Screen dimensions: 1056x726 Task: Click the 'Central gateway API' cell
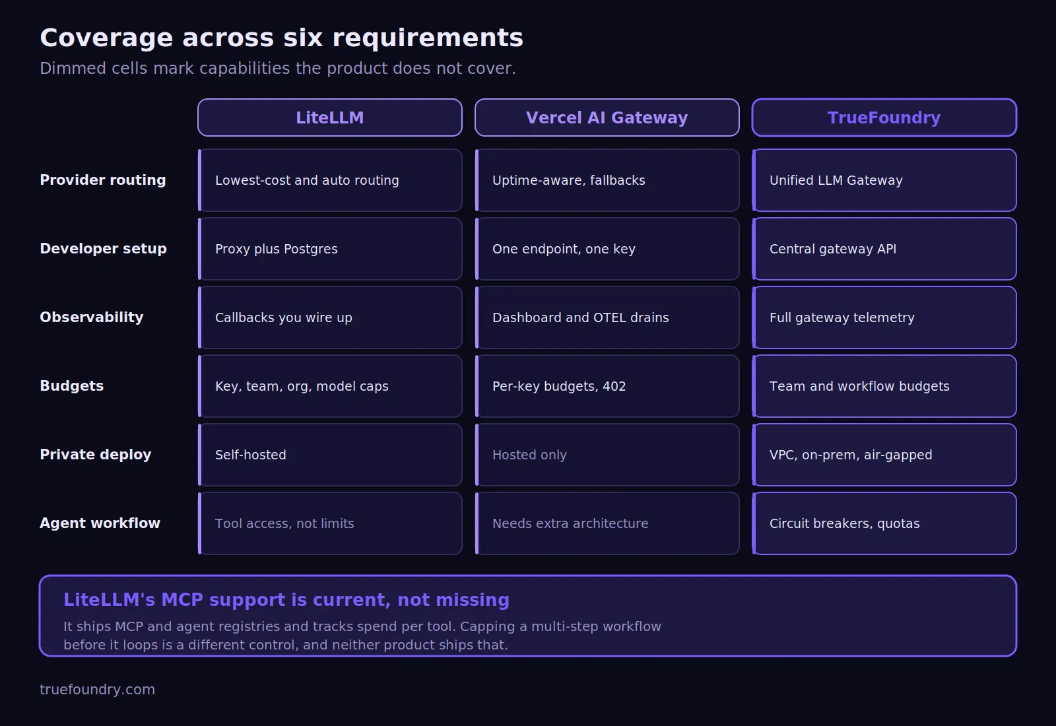[884, 249]
